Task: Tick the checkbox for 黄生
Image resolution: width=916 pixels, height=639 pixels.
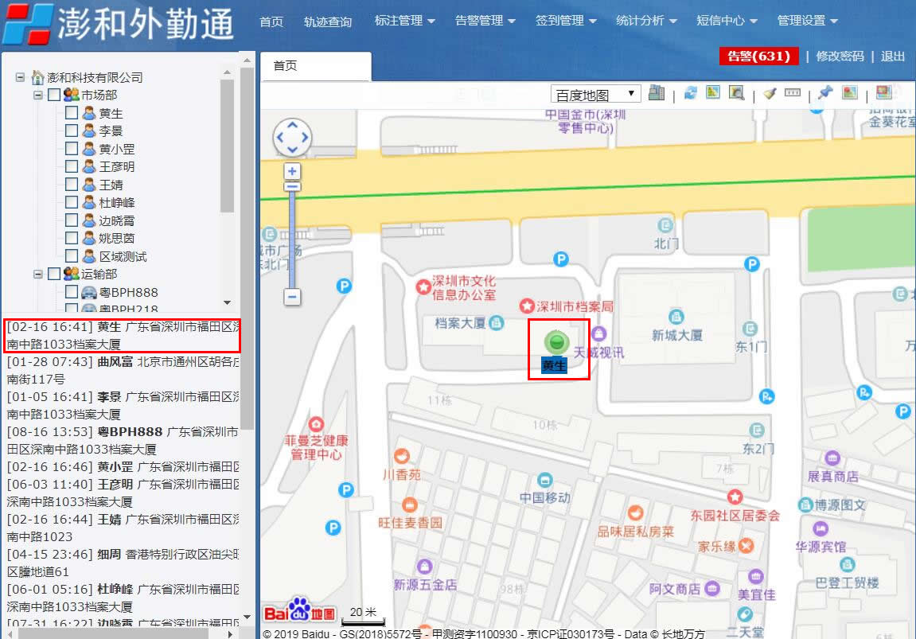Action: click(72, 113)
